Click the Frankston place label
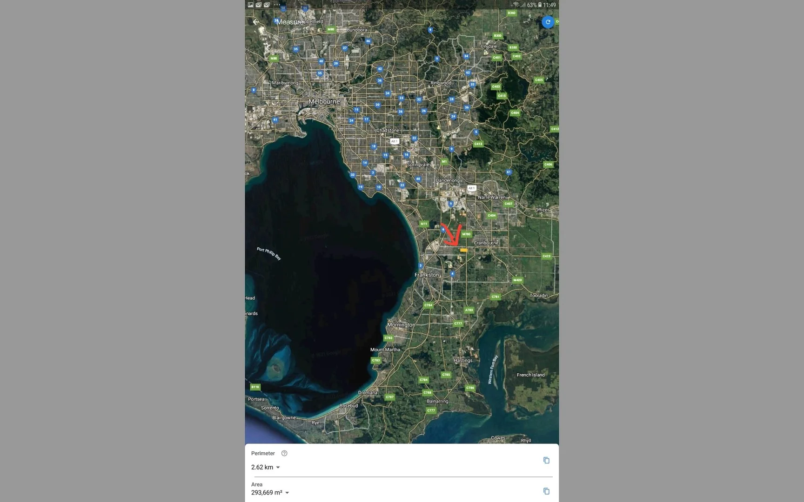Screen dimensions: 804x502 coord(427,275)
